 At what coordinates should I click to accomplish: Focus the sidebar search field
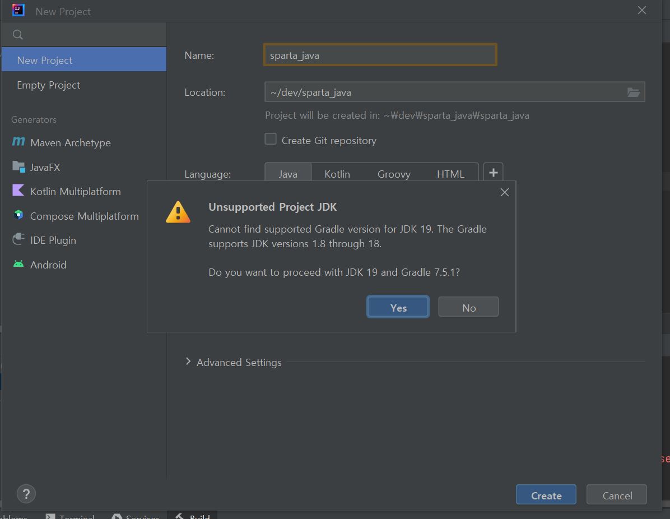[84, 35]
